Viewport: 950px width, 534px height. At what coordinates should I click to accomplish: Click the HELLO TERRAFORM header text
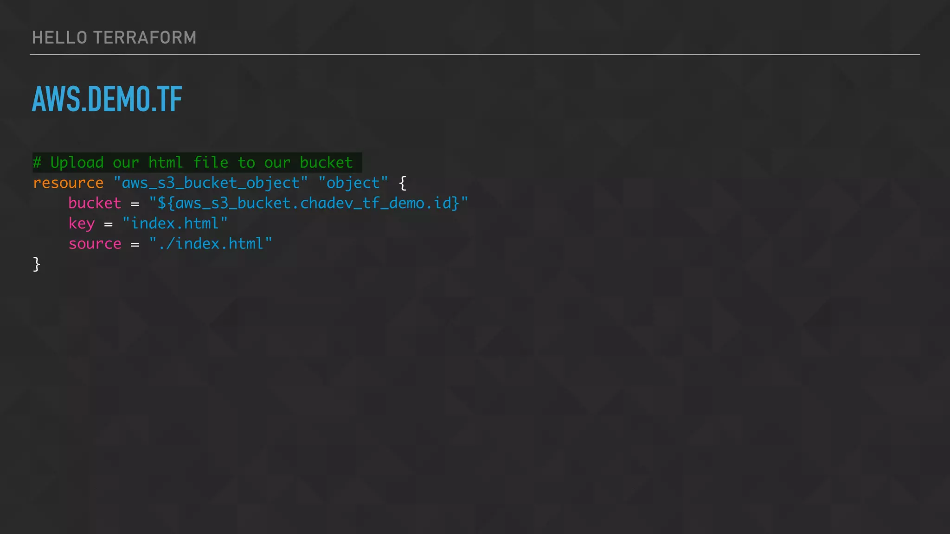tap(114, 38)
